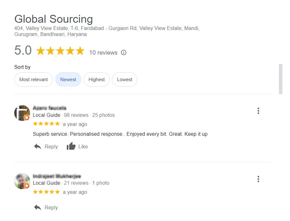Click first reviewer's profile avatar
Image resolution: width=290 pixels, height=221 pixels.
click(x=22, y=113)
